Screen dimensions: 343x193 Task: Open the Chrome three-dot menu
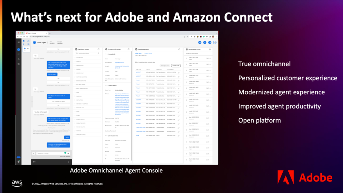pos(216,36)
